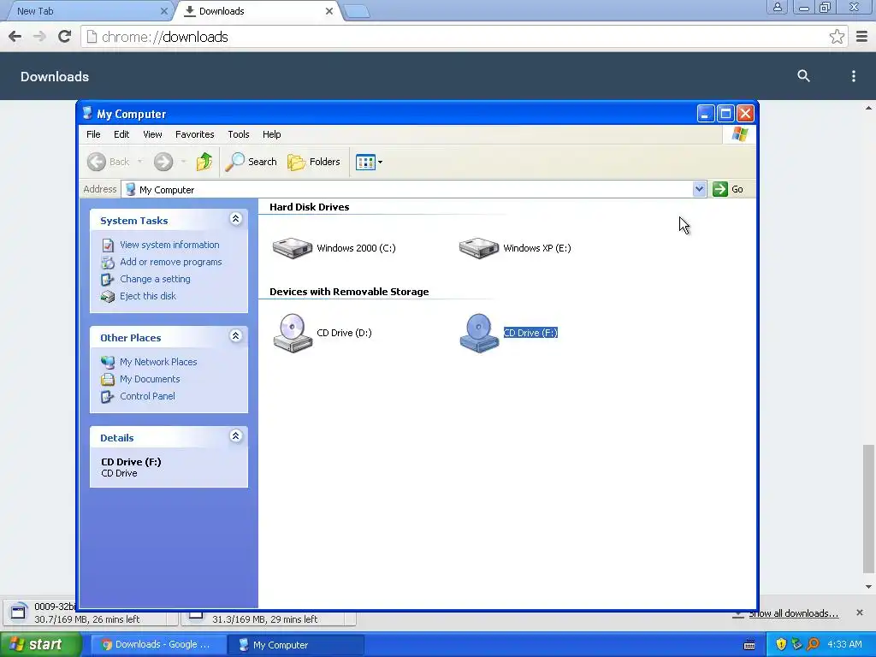Click the Chrome page vertical scrollbar

pos(867,508)
